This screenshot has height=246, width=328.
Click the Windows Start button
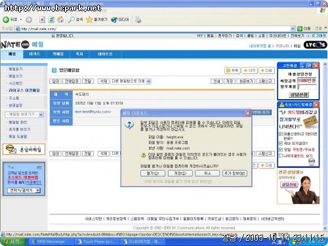(13, 241)
